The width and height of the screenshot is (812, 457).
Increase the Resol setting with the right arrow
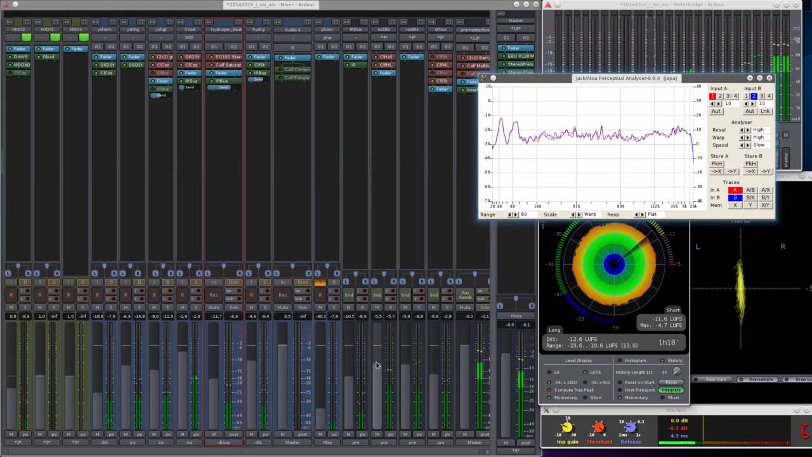coord(748,129)
